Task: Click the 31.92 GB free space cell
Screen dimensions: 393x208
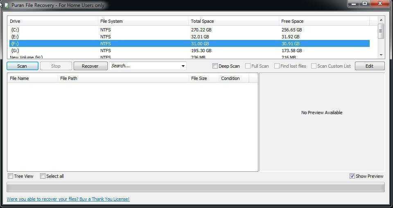Action: coord(290,37)
